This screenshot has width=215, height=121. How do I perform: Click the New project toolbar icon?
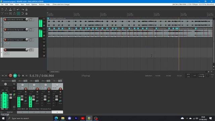click(x=2, y=9)
